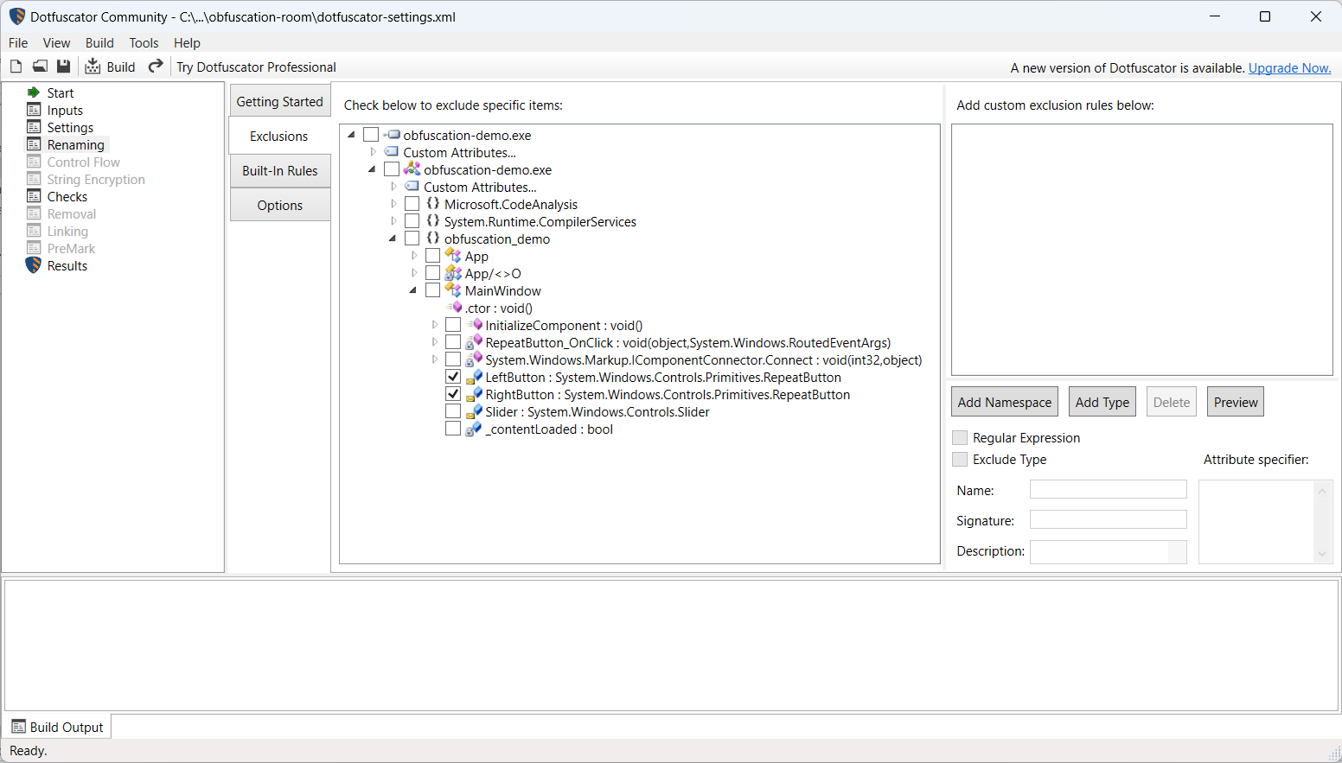Expand the App/<>O class node
Screen dimensions: 1342x763
(414, 273)
